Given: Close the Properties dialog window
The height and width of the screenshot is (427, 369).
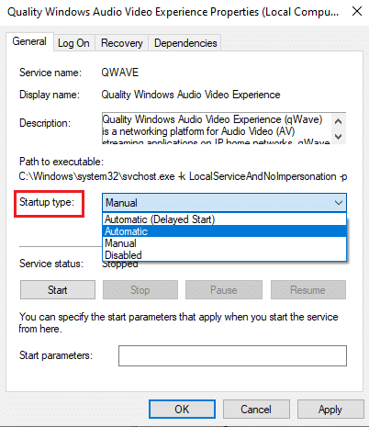Looking at the screenshot, I should pos(357,12).
